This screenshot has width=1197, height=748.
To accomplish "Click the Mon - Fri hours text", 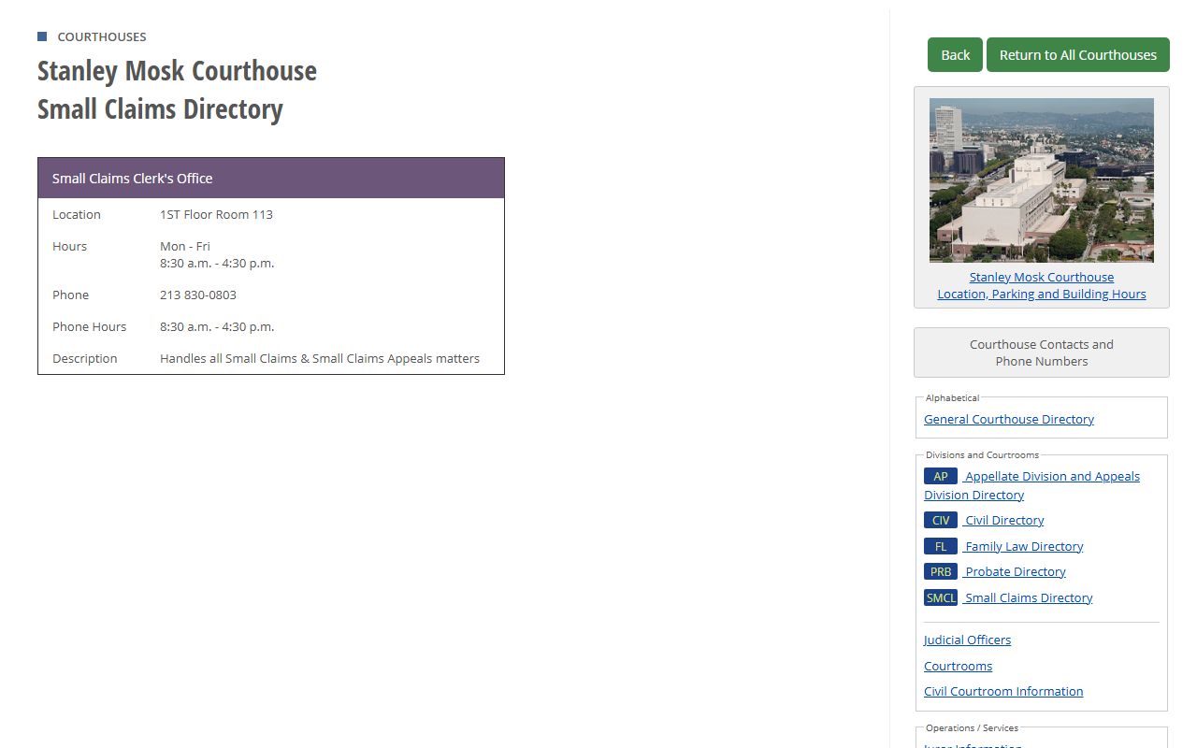I will (185, 246).
